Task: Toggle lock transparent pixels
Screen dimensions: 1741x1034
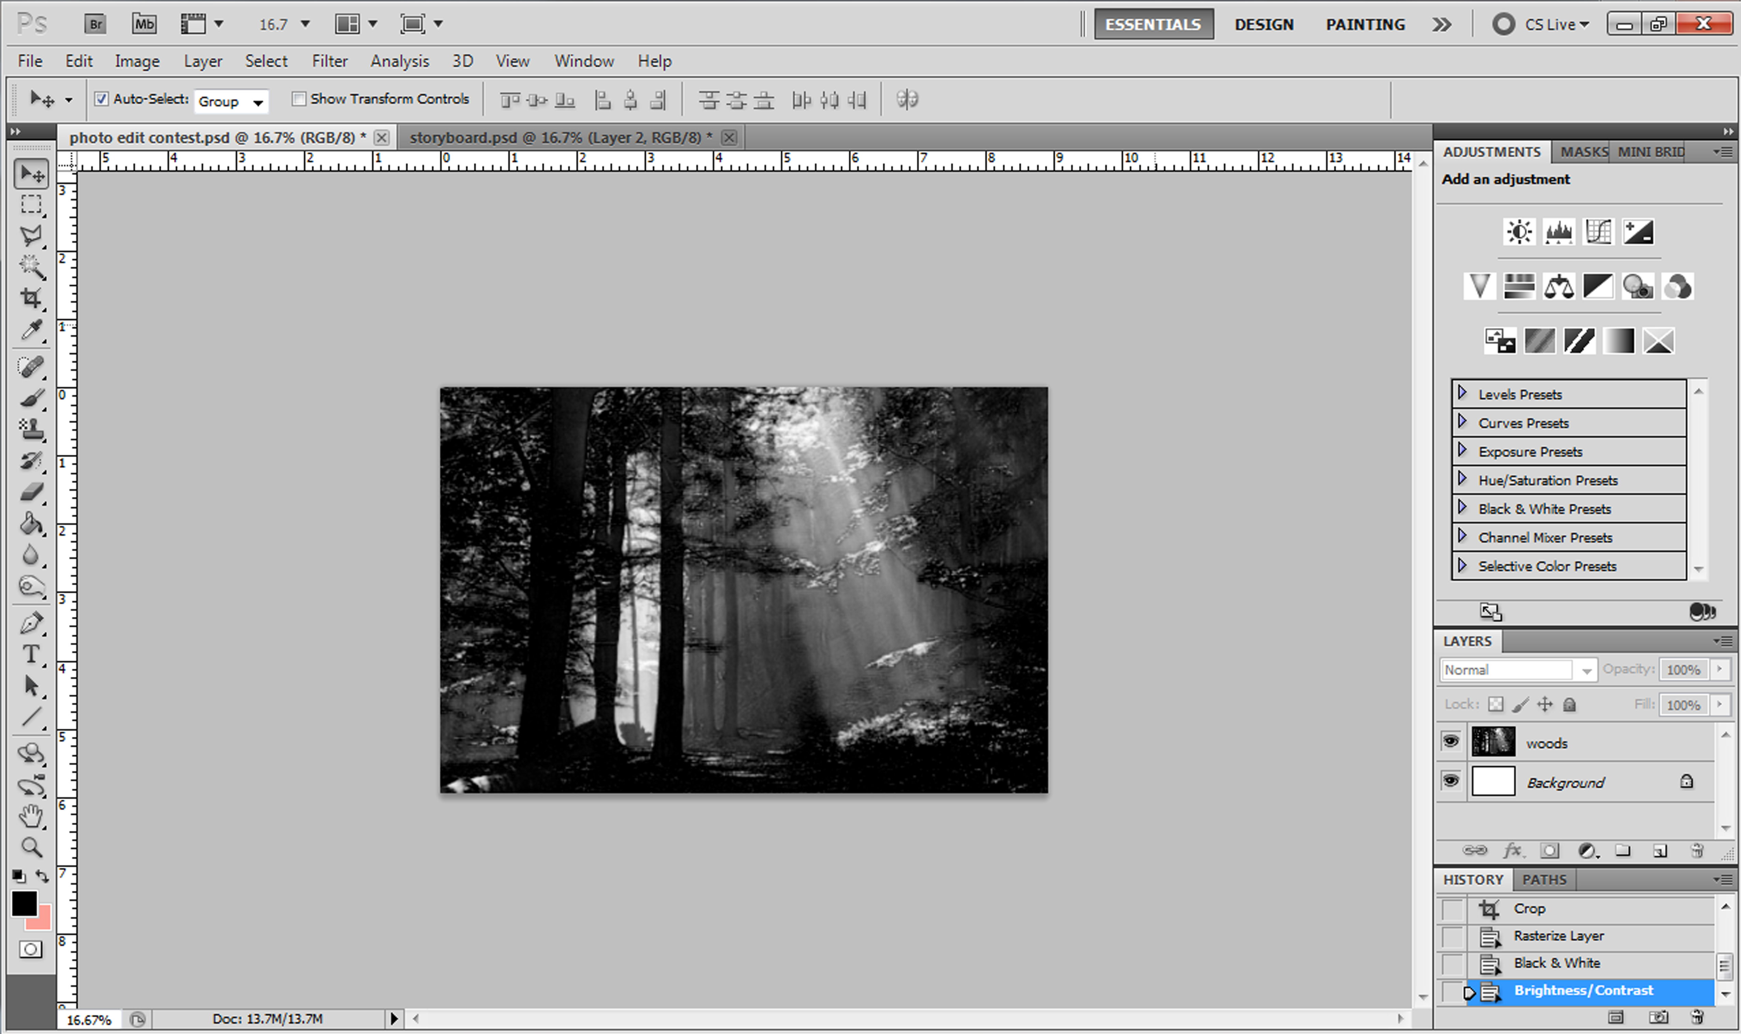Action: click(1496, 705)
